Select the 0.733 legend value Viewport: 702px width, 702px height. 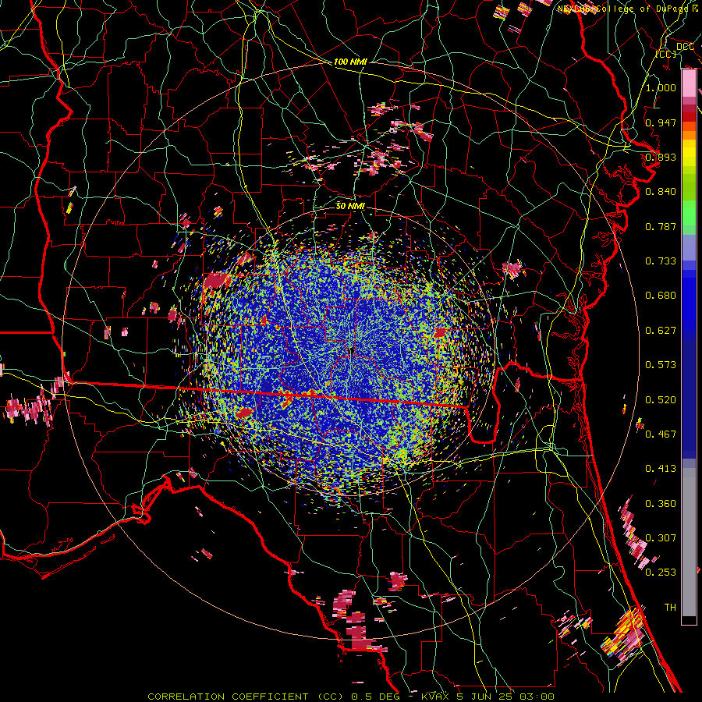click(661, 261)
